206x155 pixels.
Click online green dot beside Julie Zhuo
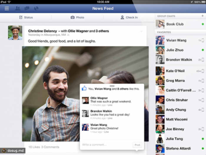click(203, 50)
